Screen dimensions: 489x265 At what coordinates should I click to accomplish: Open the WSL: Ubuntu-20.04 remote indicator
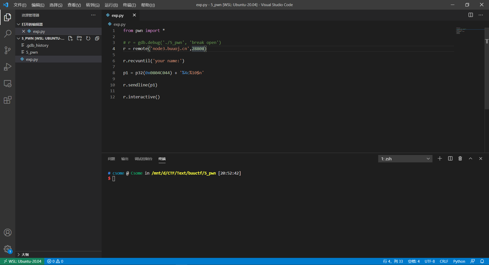tap(22, 261)
